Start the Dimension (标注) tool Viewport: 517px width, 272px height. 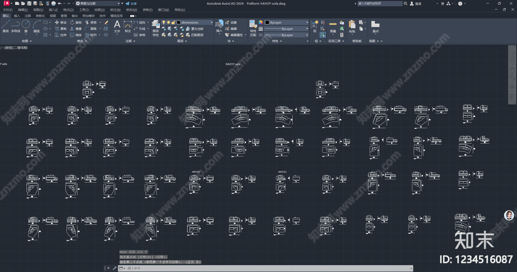(128, 26)
